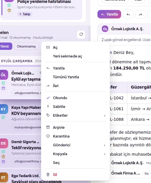Click the trash icon beside Sil
The width and height of the screenshot is (151, 183).
coord(48,174)
